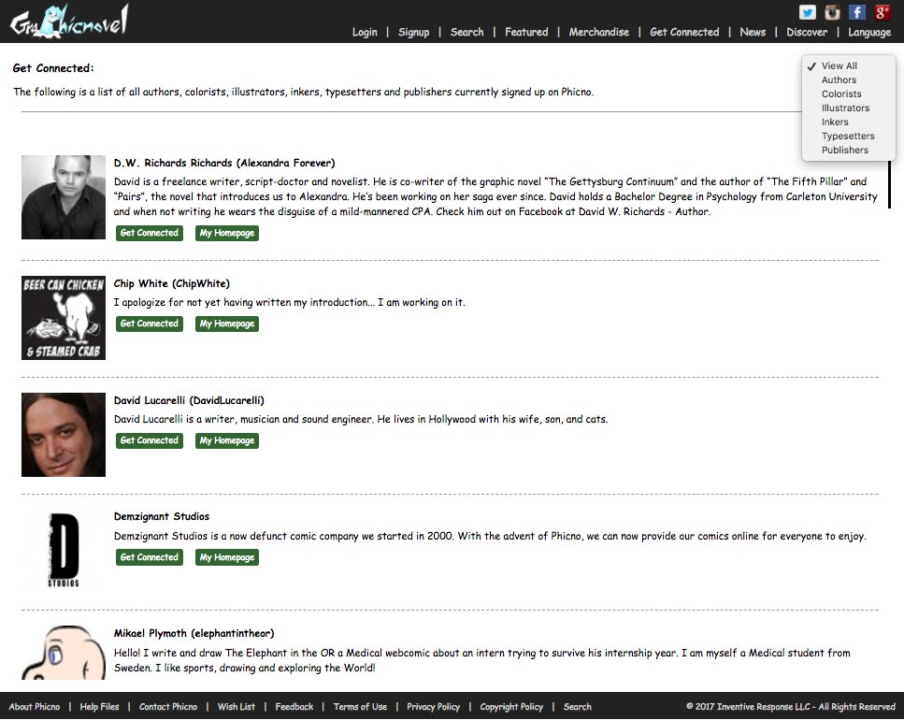Open Terms of Use footer link
The image size is (904, 720).
coord(360,707)
